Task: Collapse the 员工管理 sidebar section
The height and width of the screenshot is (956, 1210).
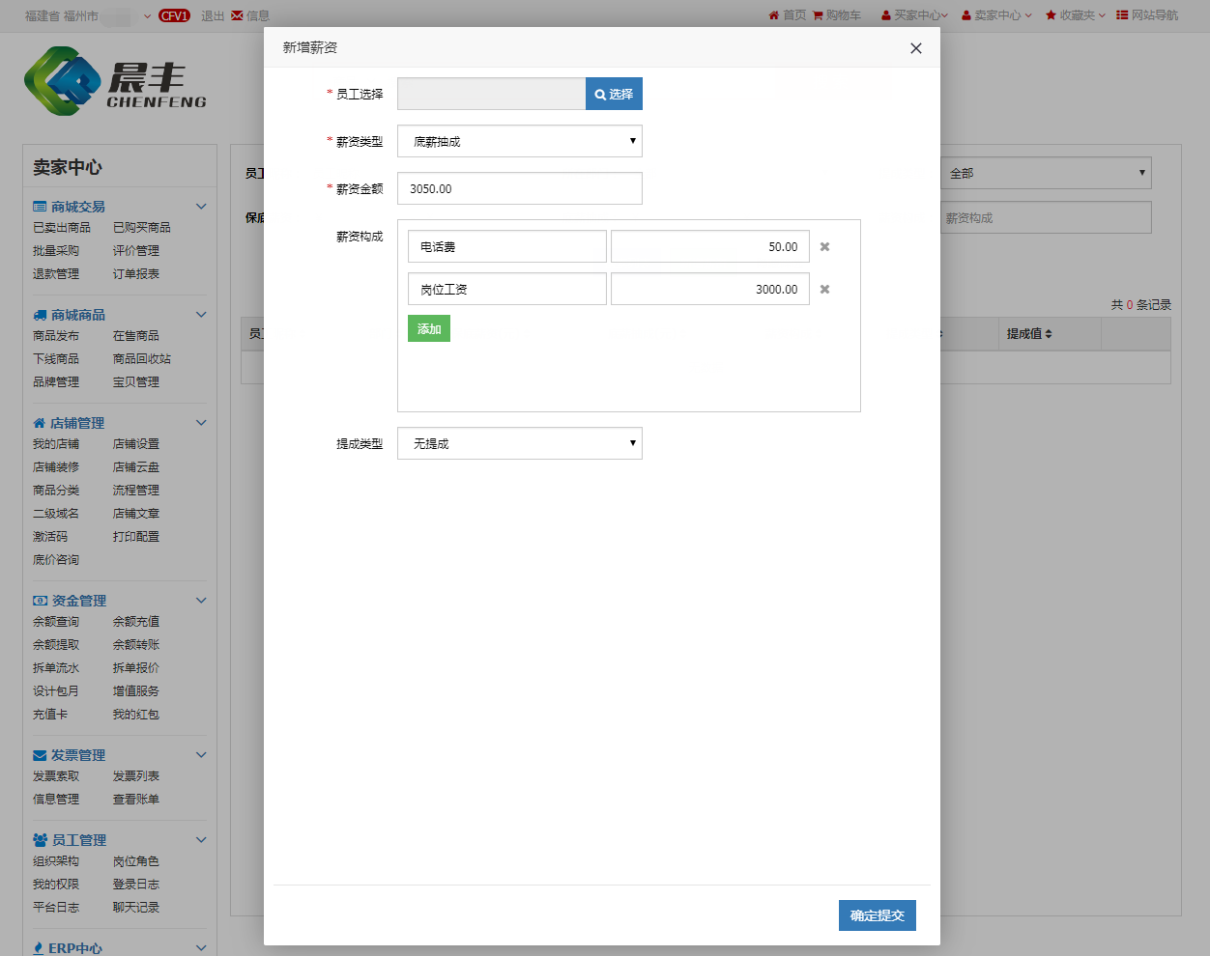Action: (201, 840)
